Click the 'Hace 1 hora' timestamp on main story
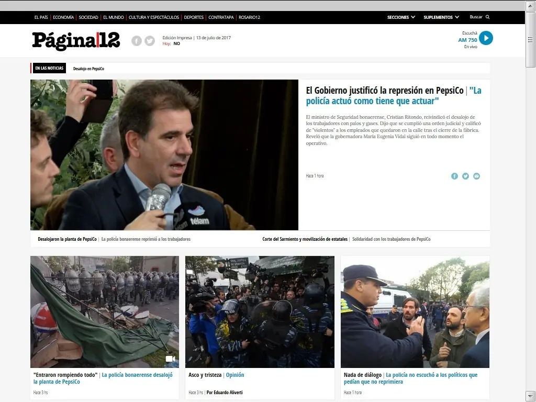This screenshot has width=536, height=402. tap(315, 176)
